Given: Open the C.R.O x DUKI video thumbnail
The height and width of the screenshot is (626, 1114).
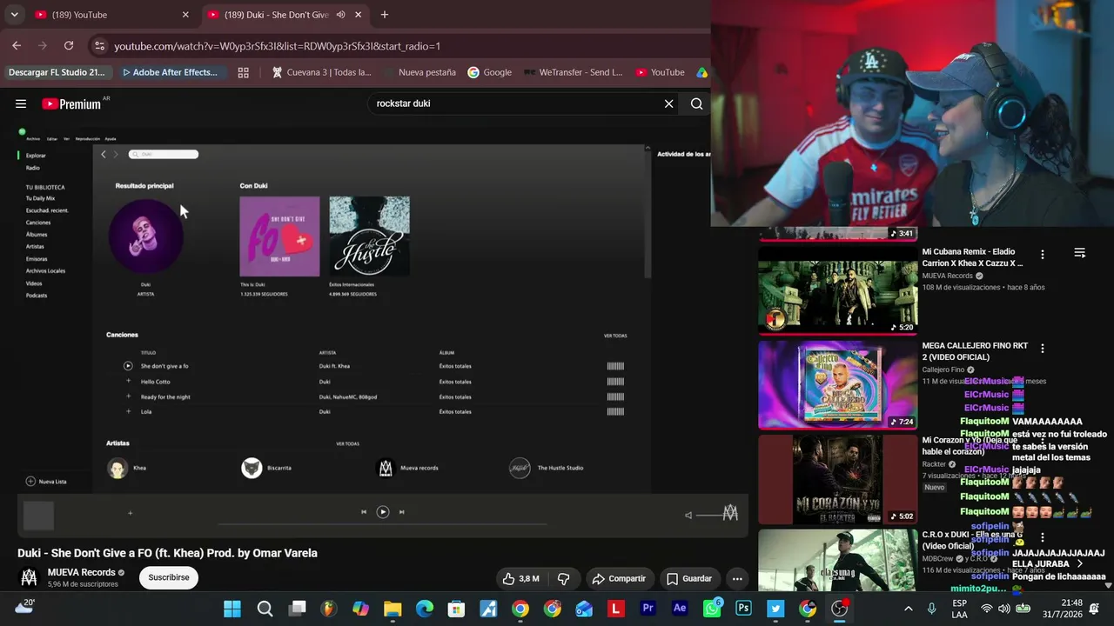Looking at the screenshot, I should click(x=837, y=560).
